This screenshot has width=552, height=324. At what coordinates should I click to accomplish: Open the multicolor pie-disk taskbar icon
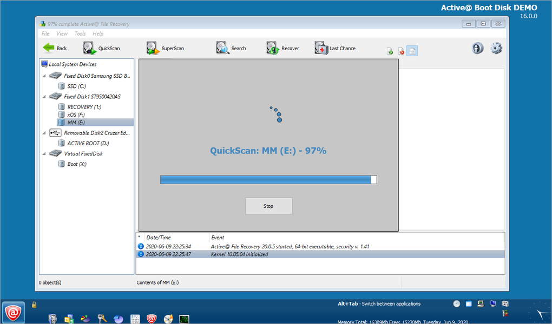tap(86, 319)
